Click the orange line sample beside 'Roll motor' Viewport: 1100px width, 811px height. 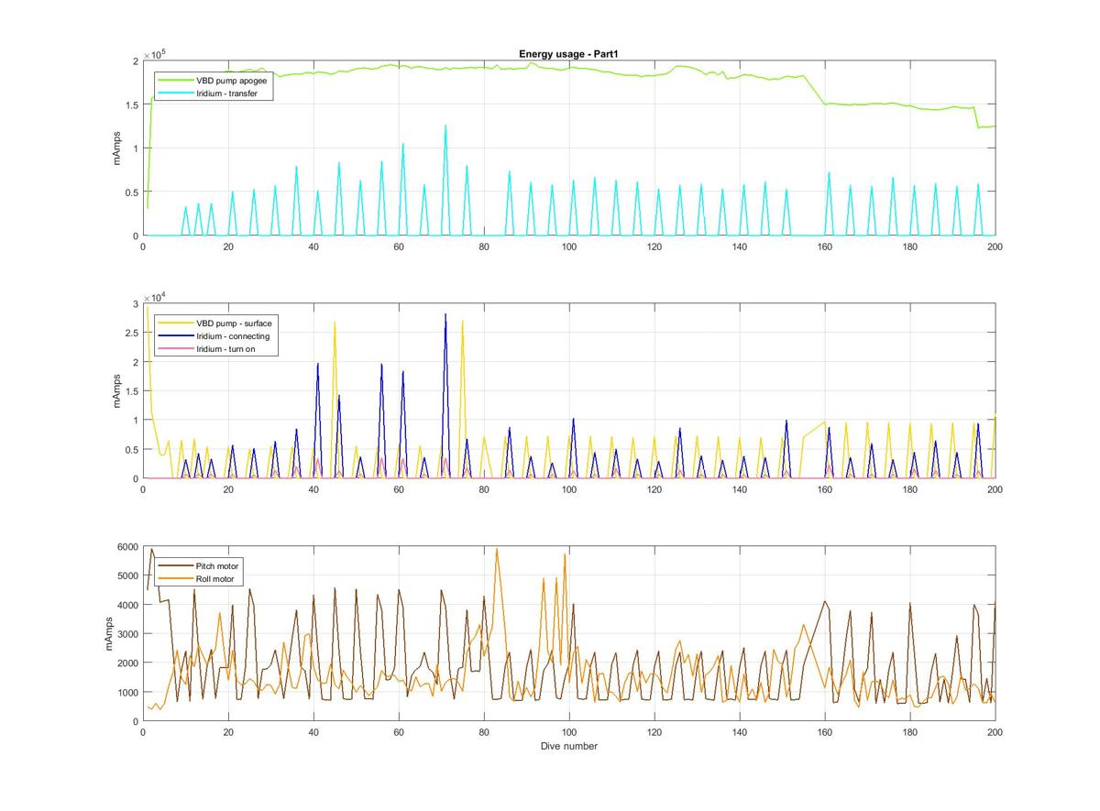coord(176,579)
